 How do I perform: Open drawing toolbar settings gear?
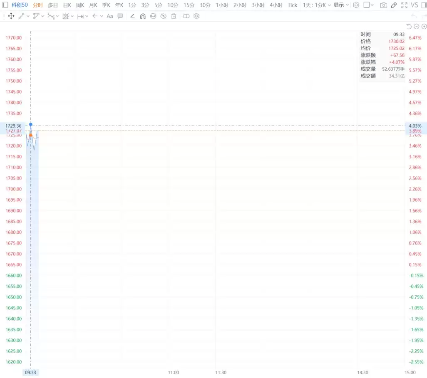(196, 16)
